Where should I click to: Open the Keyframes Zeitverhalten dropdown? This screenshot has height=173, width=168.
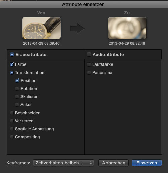pyautogui.click(x=64, y=163)
